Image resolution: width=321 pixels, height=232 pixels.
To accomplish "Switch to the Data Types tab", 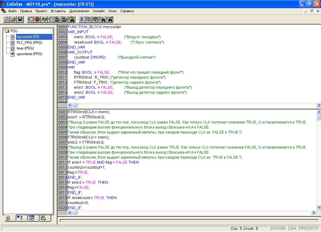I will point(22,218).
